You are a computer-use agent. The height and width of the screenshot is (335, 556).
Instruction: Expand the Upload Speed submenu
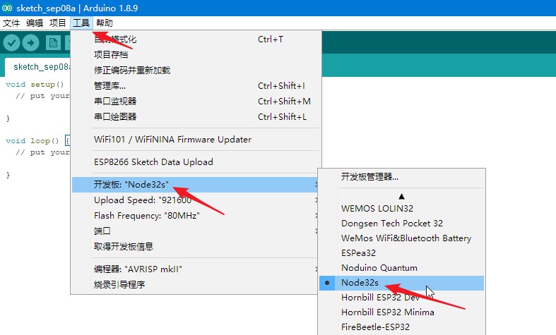click(x=196, y=200)
